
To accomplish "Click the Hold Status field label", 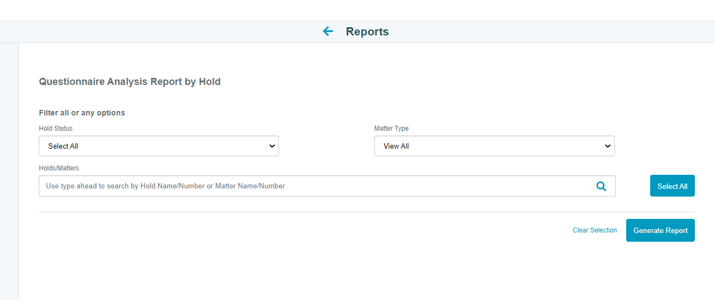I will (56, 128).
